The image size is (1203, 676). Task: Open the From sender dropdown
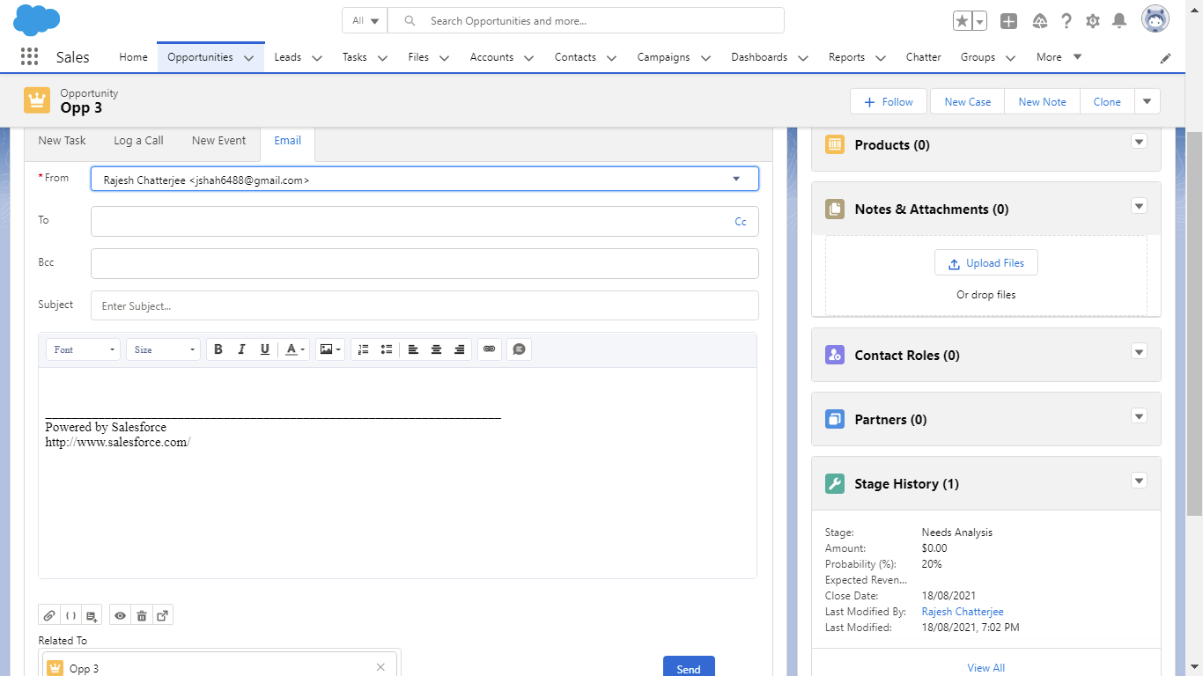point(424,179)
